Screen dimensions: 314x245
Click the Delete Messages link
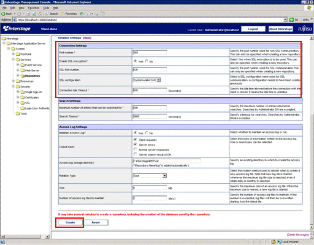[298, 235]
